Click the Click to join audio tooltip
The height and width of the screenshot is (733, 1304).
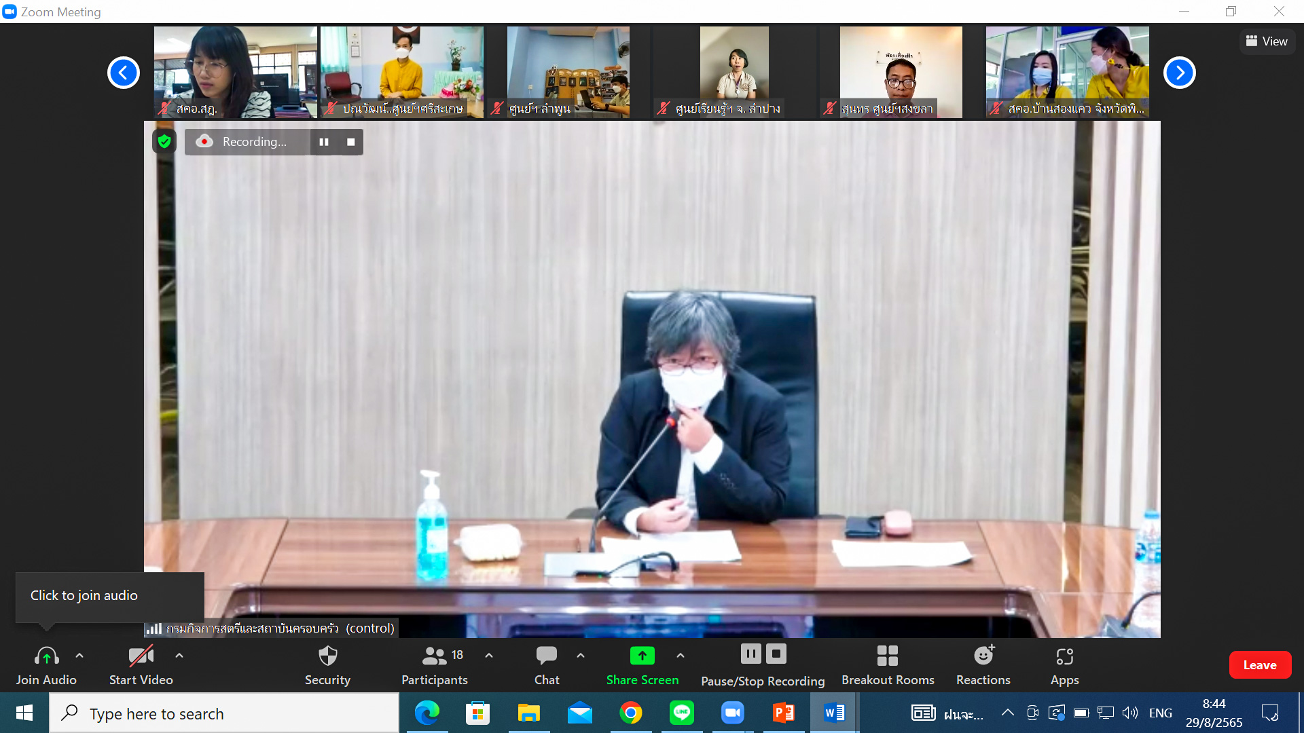click(110, 596)
